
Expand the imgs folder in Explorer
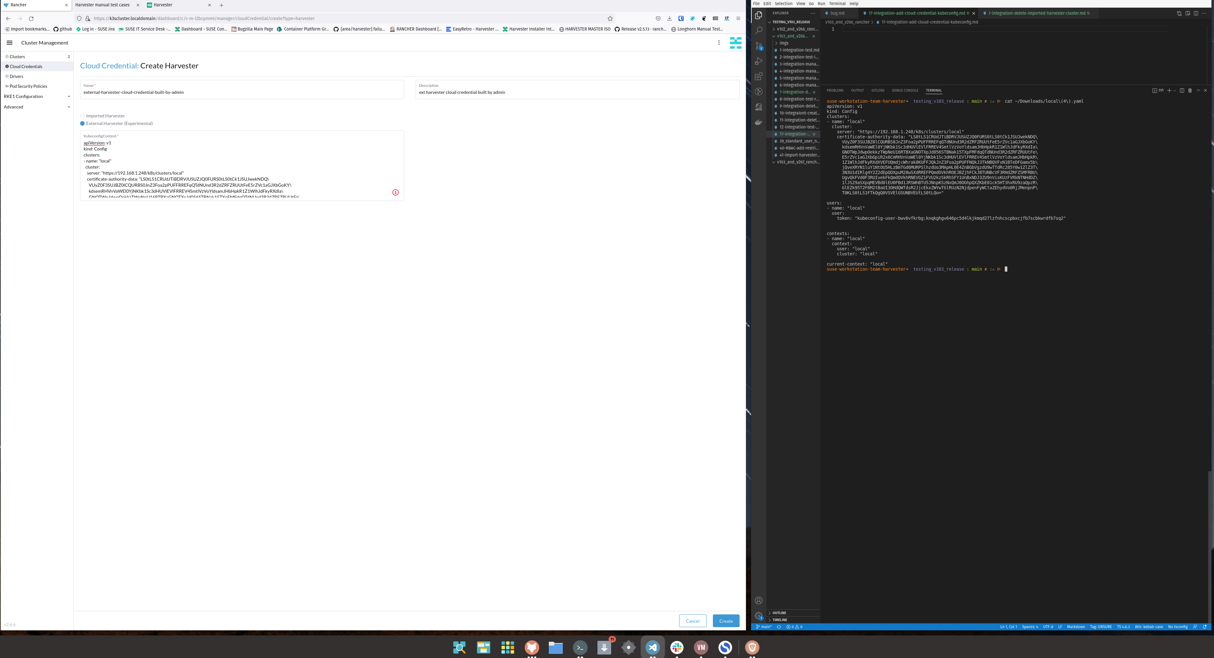(784, 42)
